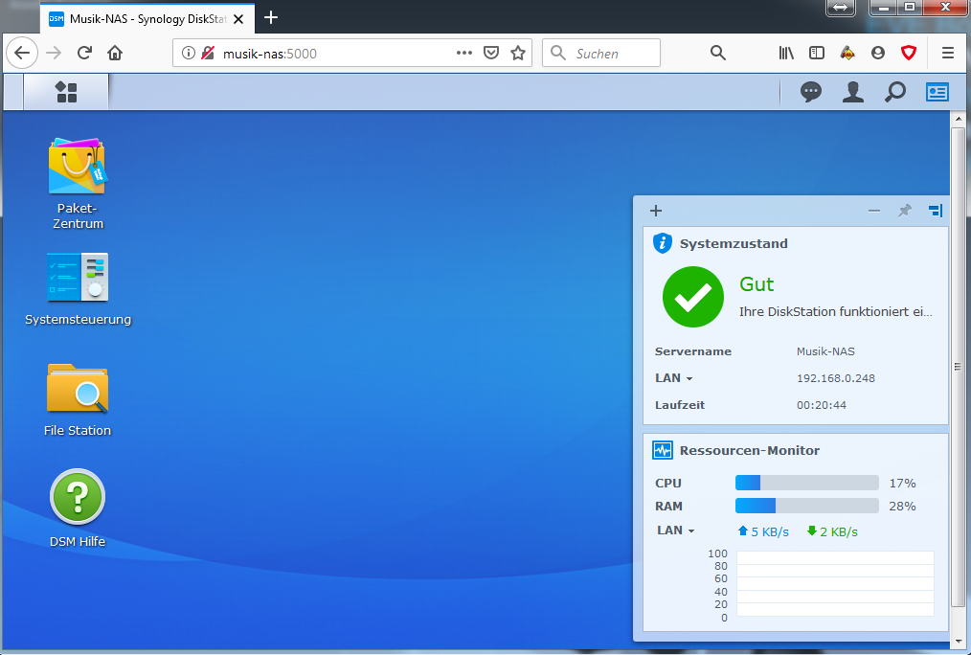Click the IP address 192.168.0.248
971x655 pixels.
[835, 378]
